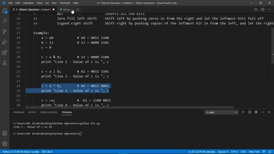Change end of line sequence CRLF

pos(243,152)
